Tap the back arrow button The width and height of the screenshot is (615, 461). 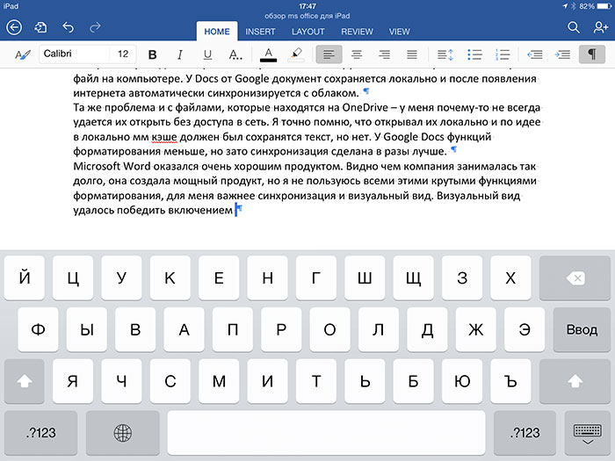pos(13,28)
